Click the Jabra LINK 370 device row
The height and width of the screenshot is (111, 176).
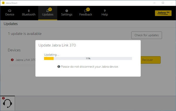tap(86, 60)
